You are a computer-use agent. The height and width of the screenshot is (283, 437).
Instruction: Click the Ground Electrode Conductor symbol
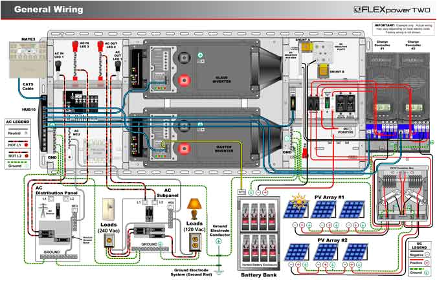click(218, 241)
